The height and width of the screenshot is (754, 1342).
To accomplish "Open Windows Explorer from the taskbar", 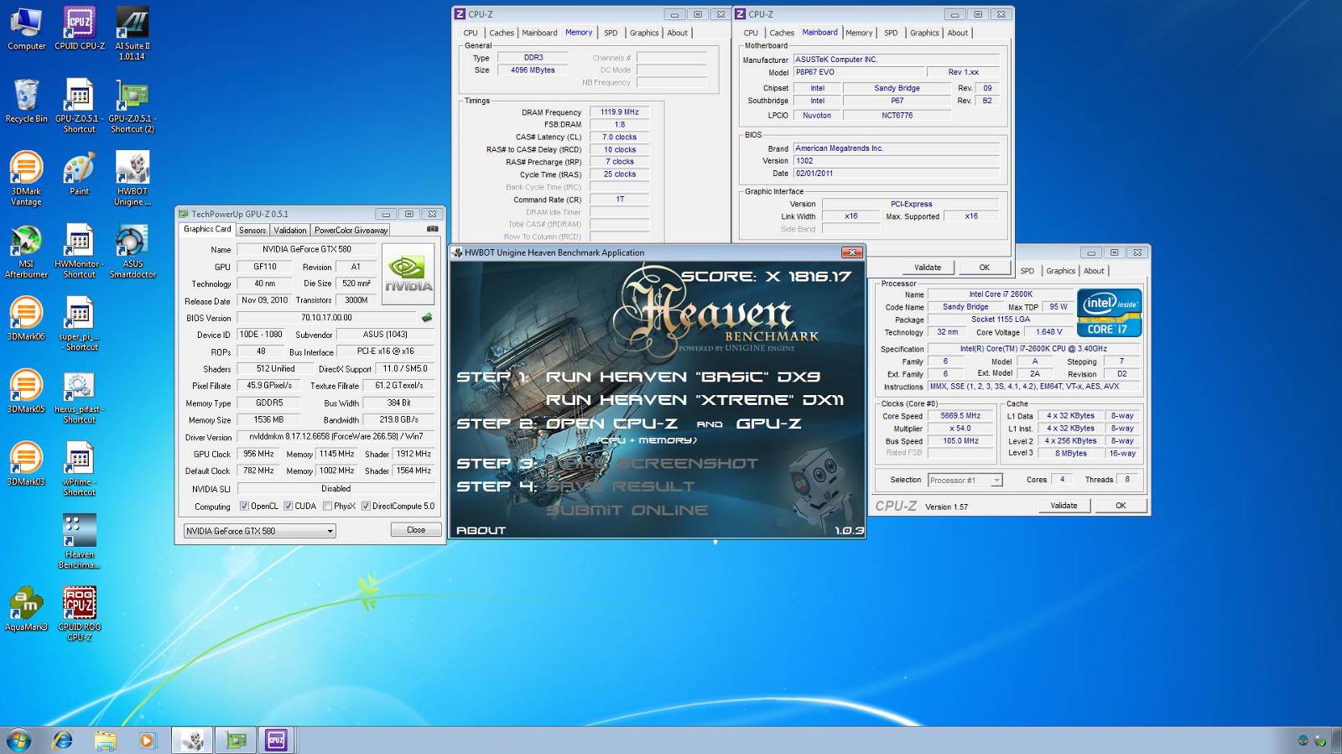I will point(105,740).
